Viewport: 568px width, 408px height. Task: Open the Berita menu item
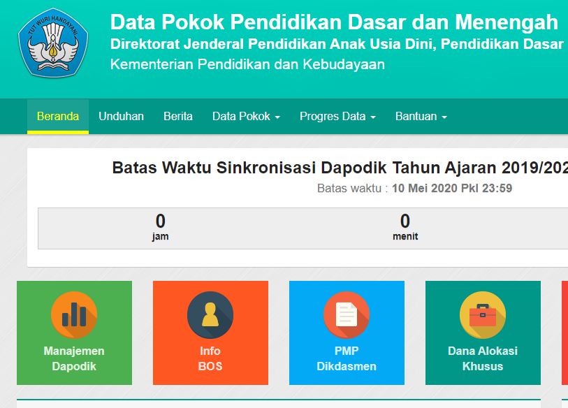point(178,117)
